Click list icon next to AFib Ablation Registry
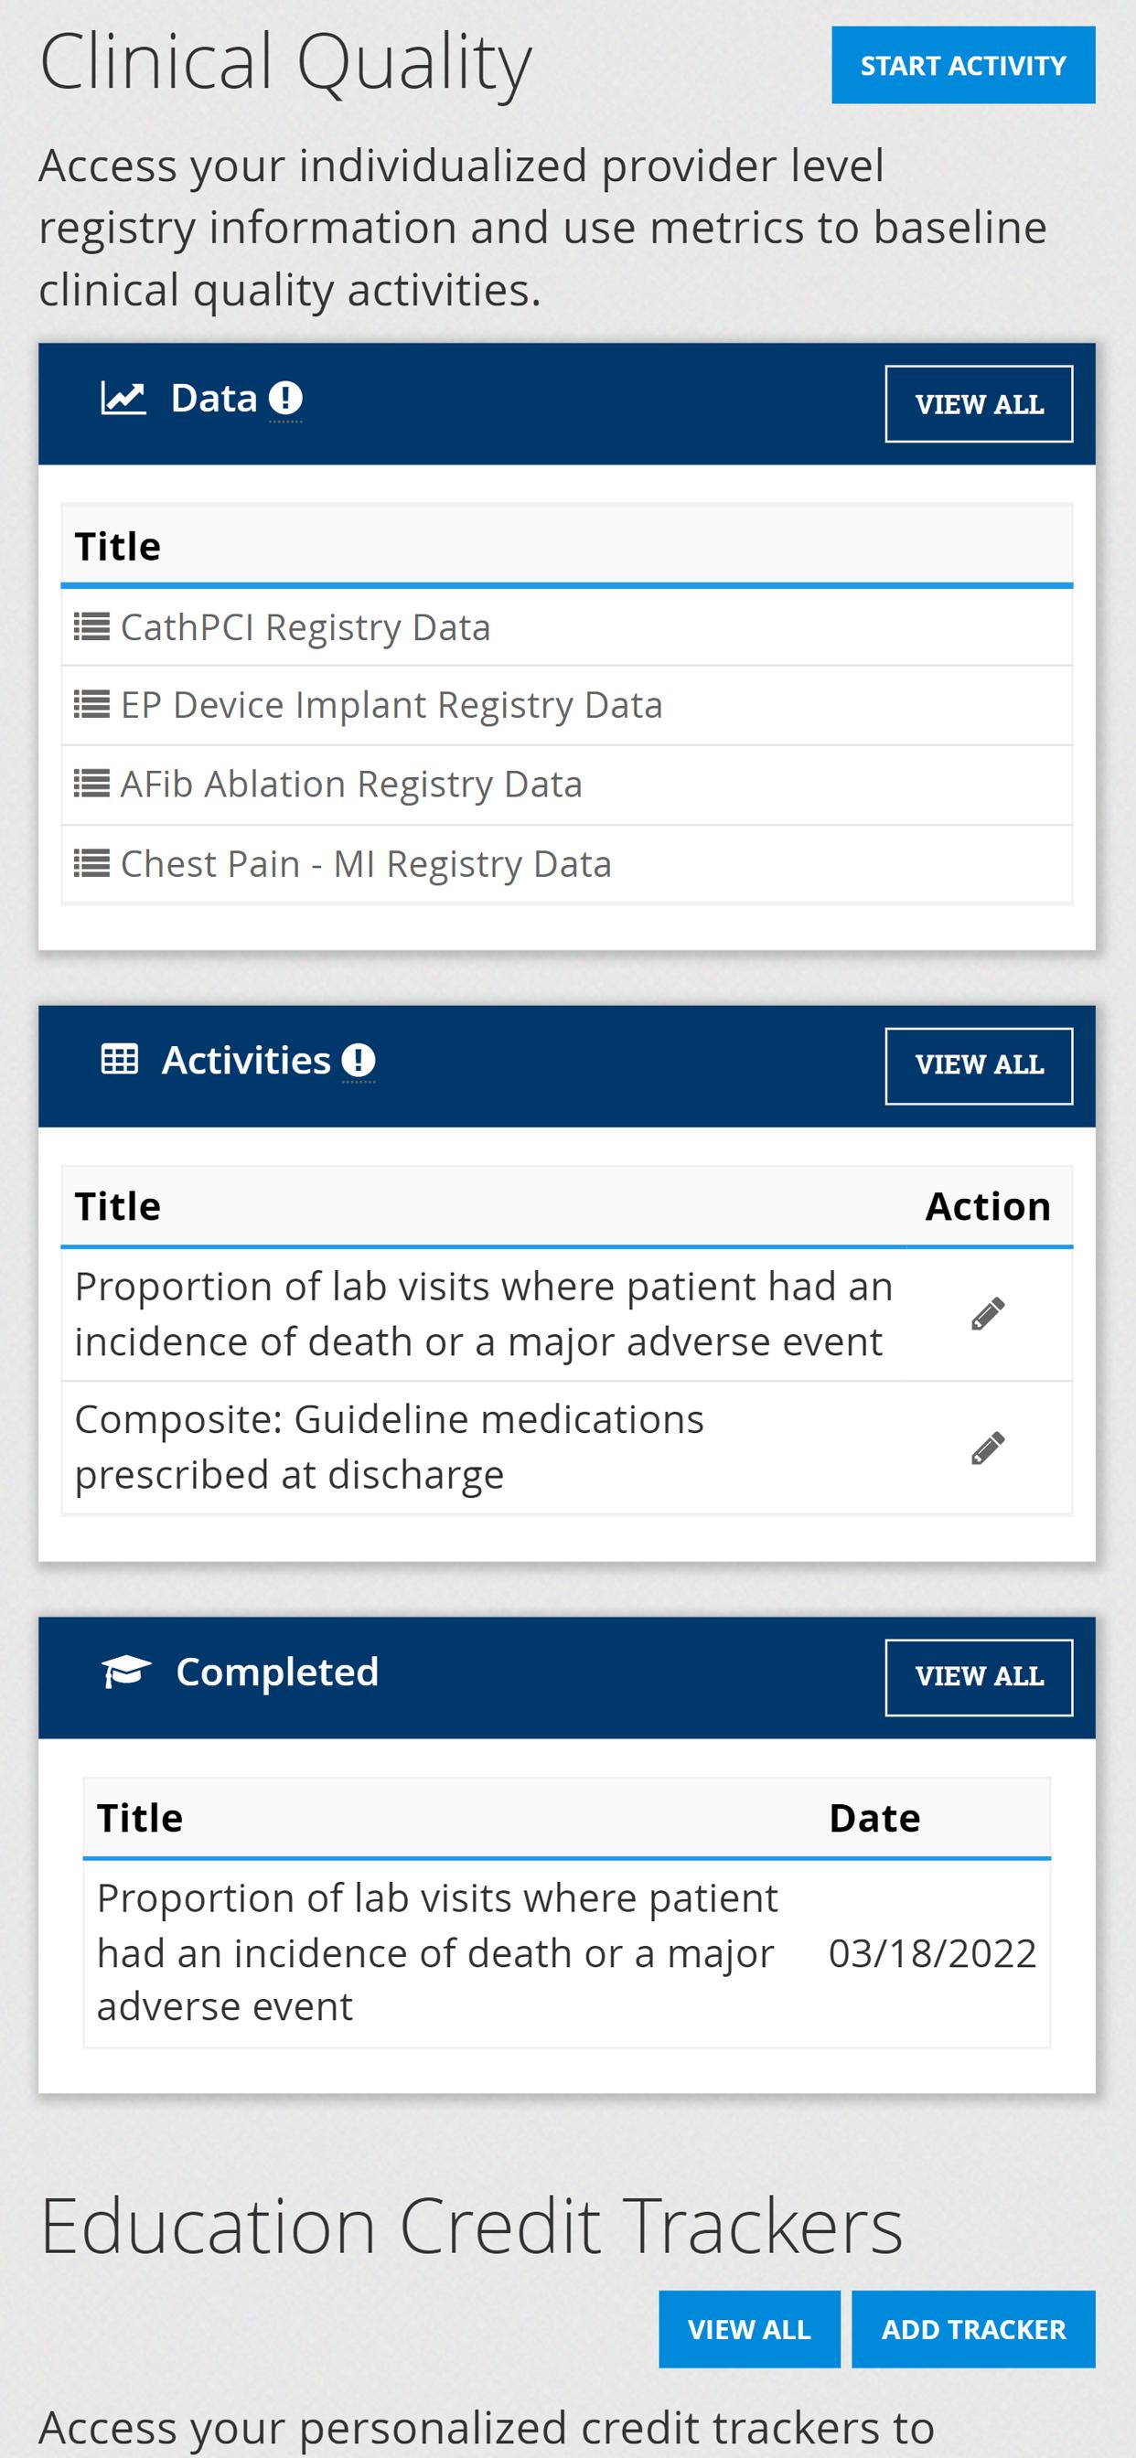1136x2458 pixels. coord(91,785)
